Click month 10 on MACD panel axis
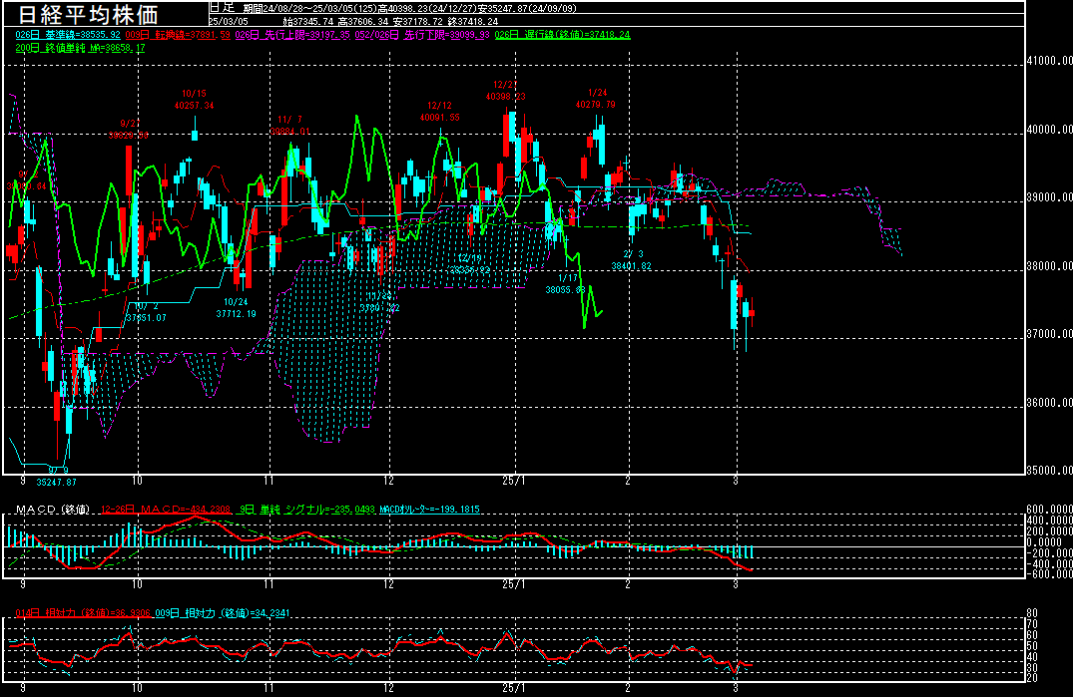The height and width of the screenshot is (697, 1074). [x=137, y=583]
